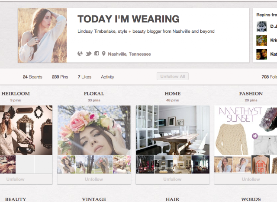277x202 pixels.
Task: Open first small thumbnail under Floral cover
Action: 66,164
